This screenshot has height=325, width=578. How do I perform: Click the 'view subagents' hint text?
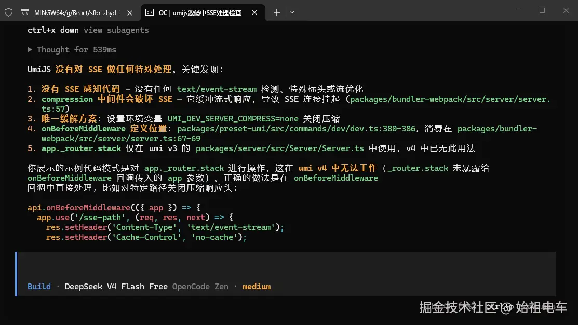116,30
